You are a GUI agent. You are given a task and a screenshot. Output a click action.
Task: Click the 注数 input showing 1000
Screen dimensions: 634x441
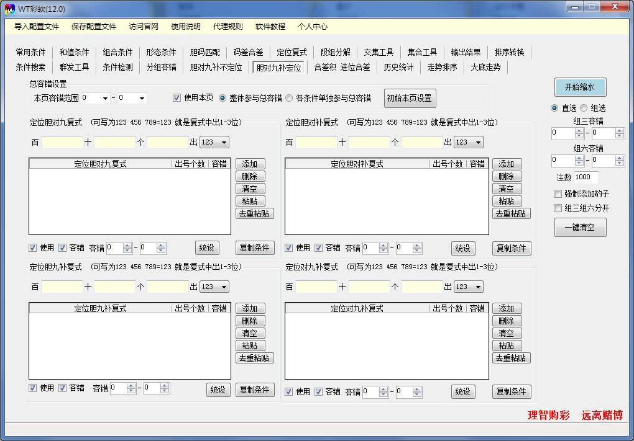584,177
